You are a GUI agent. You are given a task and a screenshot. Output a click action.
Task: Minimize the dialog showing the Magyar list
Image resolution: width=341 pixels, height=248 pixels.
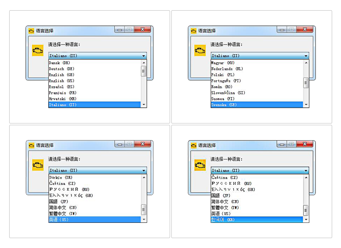coord(282,29)
